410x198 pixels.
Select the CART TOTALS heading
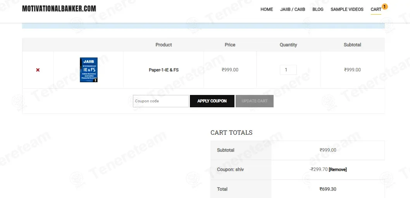(231, 133)
